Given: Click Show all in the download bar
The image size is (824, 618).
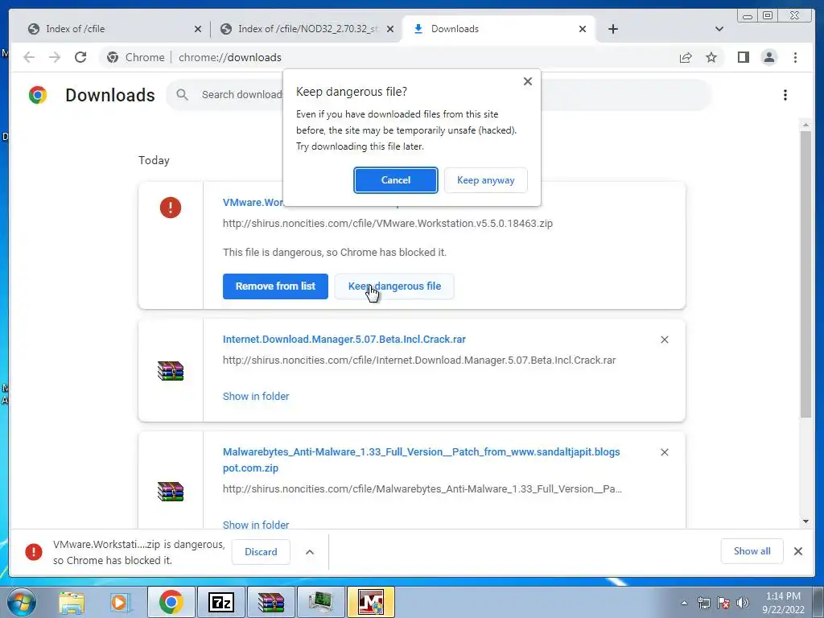Looking at the screenshot, I should click(752, 551).
